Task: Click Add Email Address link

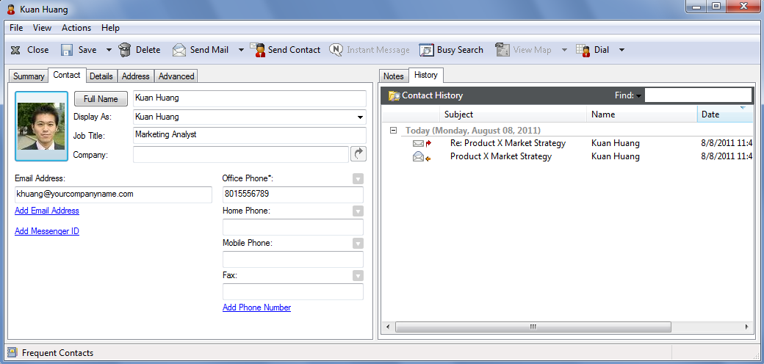Action: (x=47, y=211)
